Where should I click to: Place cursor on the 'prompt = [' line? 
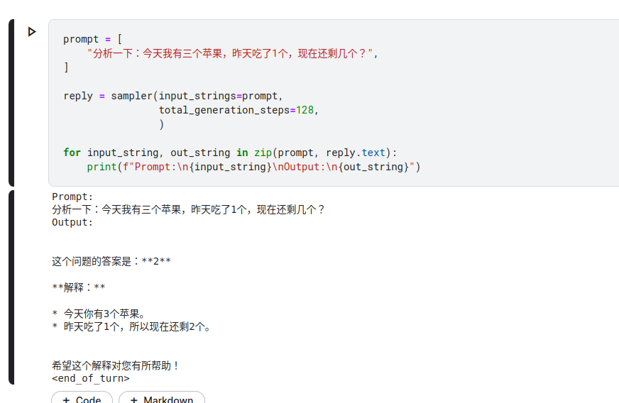pos(93,39)
